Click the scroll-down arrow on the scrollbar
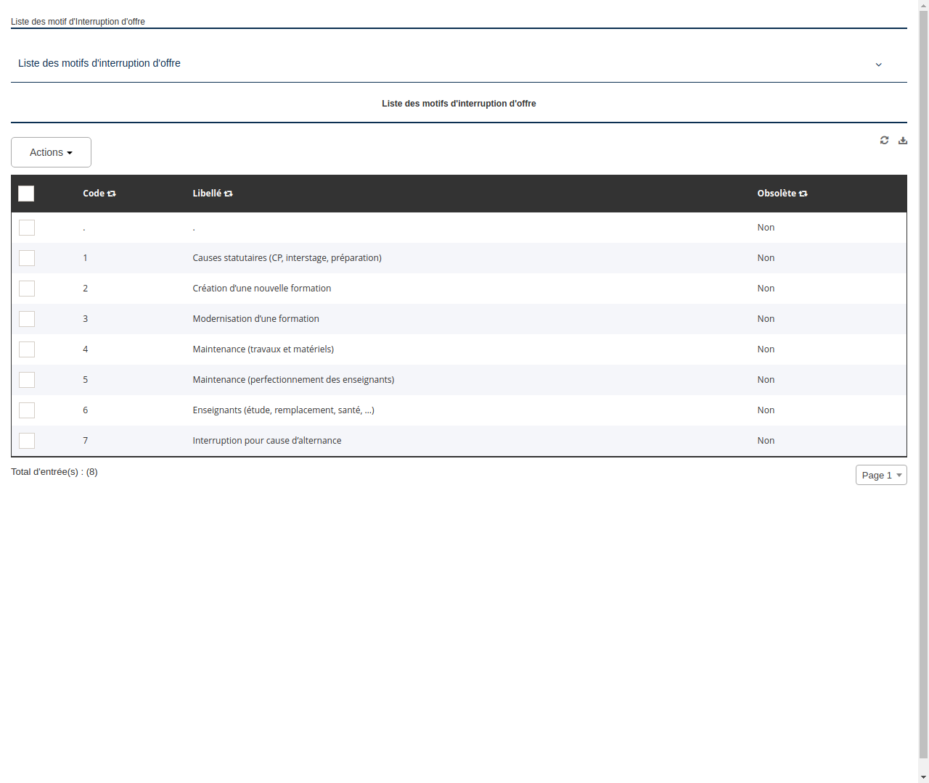This screenshot has height=783, width=929. (x=923, y=778)
